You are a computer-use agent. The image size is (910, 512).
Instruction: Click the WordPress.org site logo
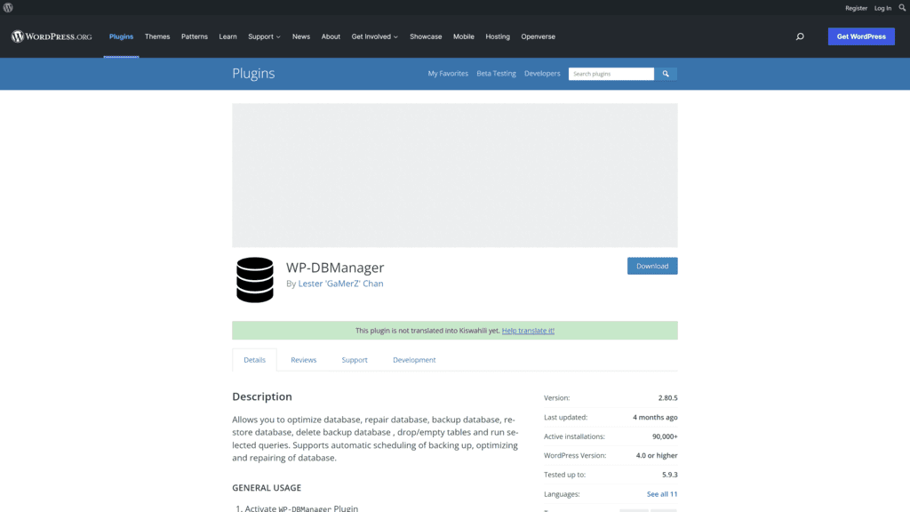pyautogui.click(x=52, y=36)
